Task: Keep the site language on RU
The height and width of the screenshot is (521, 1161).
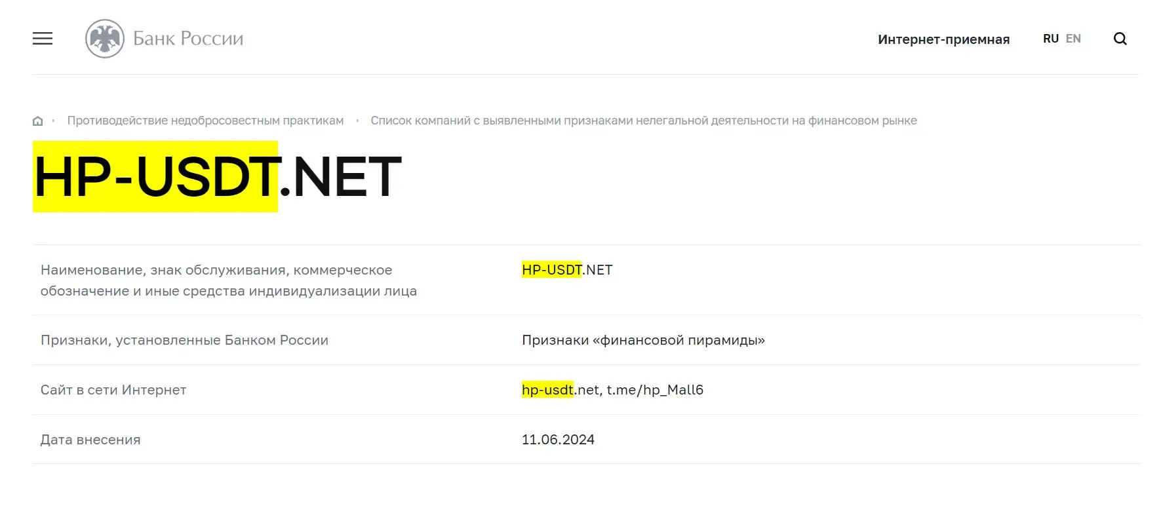Action: click(x=1050, y=38)
